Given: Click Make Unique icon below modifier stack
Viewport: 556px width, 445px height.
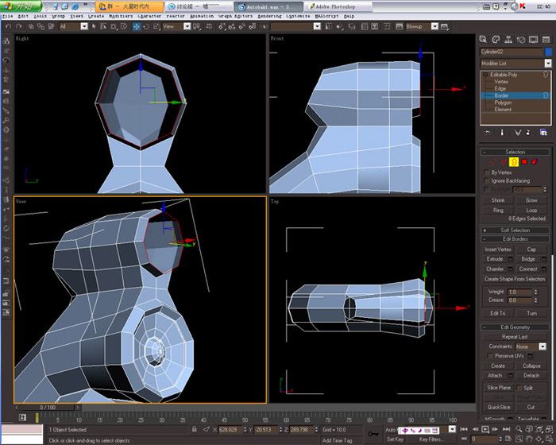Looking at the screenshot, I should point(518,133).
